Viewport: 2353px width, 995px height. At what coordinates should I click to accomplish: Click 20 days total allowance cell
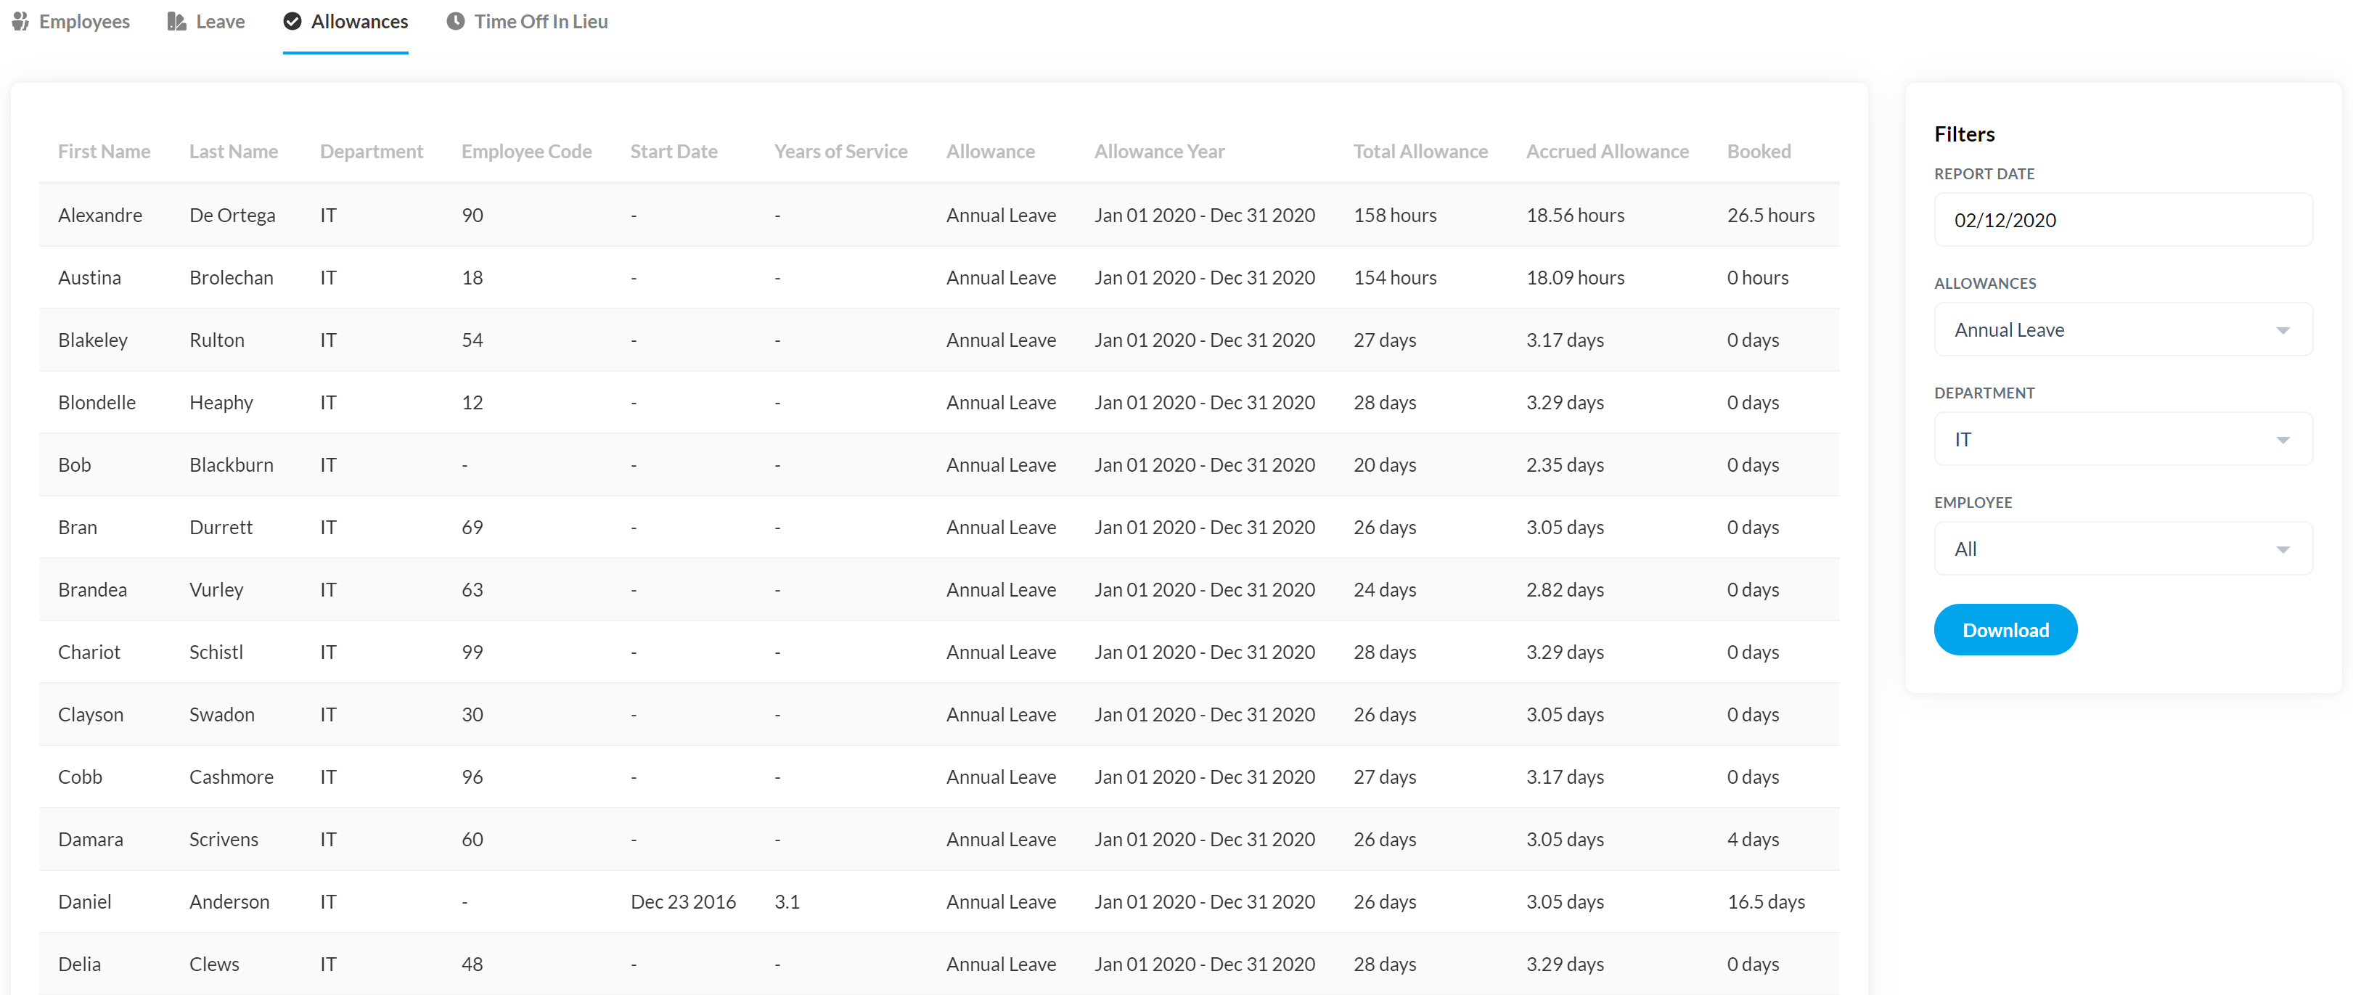coord(1386,465)
